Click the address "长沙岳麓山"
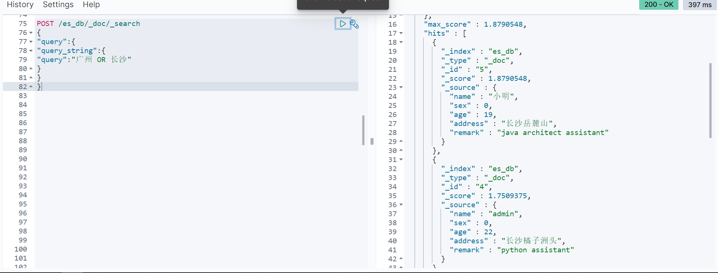Screen dimensions: 718x273 pos(527,124)
